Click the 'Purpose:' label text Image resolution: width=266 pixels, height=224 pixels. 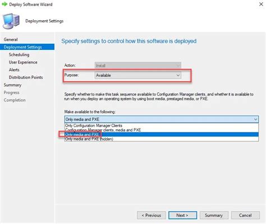pos(71,75)
